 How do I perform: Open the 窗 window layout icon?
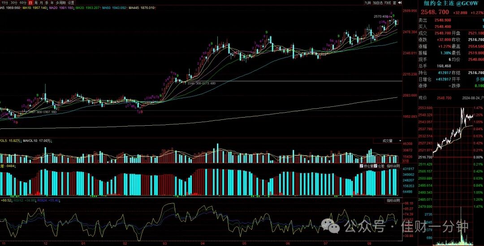[x=394, y=3]
